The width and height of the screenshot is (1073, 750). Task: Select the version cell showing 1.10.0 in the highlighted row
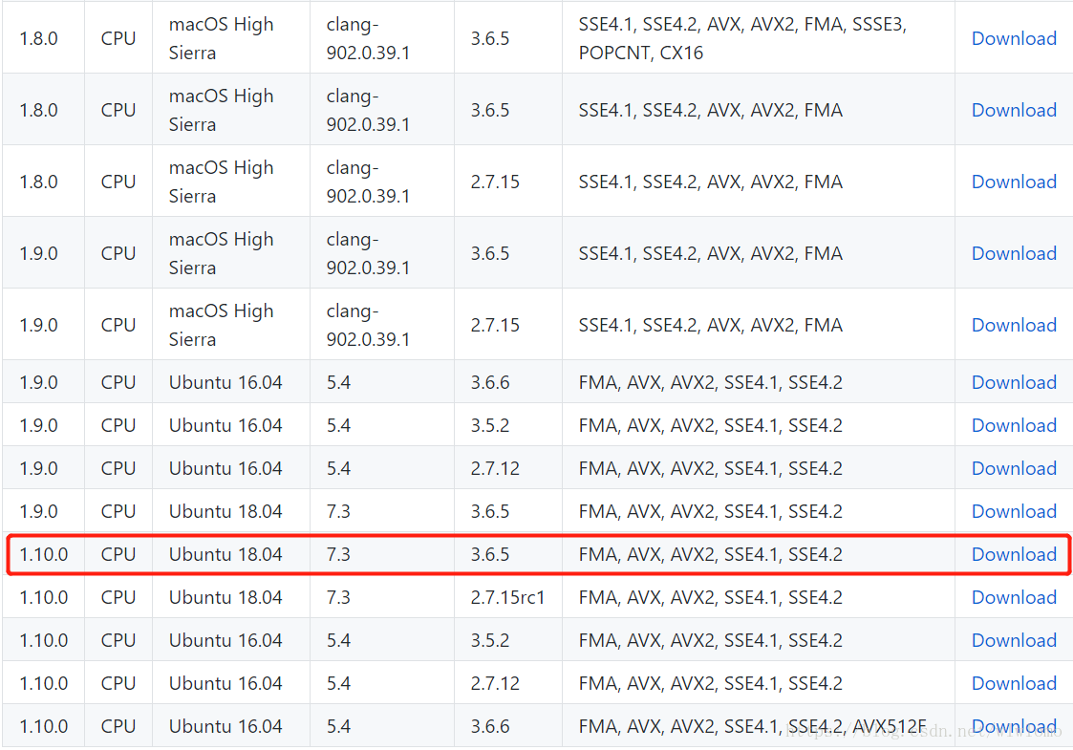(x=43, y=554)
